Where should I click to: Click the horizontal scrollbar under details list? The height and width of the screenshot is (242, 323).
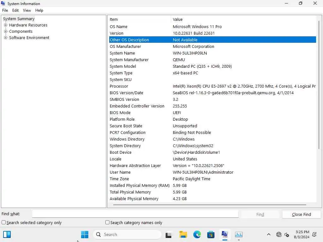pos(209,205)
